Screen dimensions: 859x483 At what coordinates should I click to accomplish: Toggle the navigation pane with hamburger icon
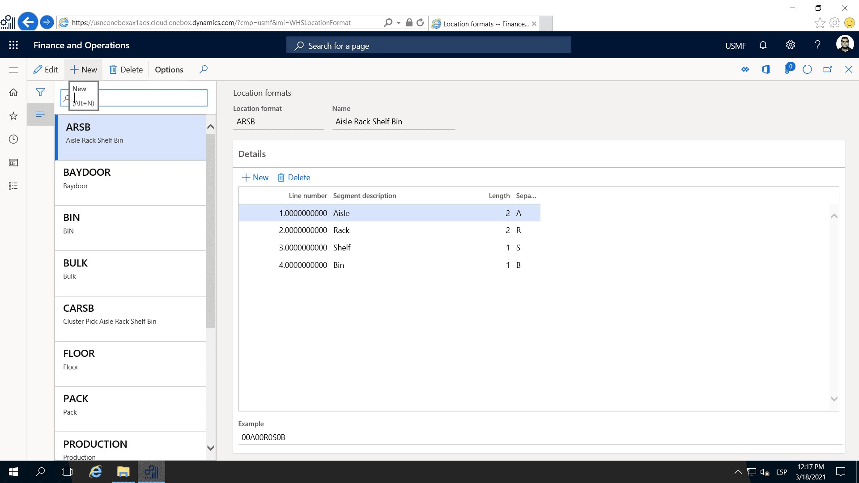click(13, 70)
